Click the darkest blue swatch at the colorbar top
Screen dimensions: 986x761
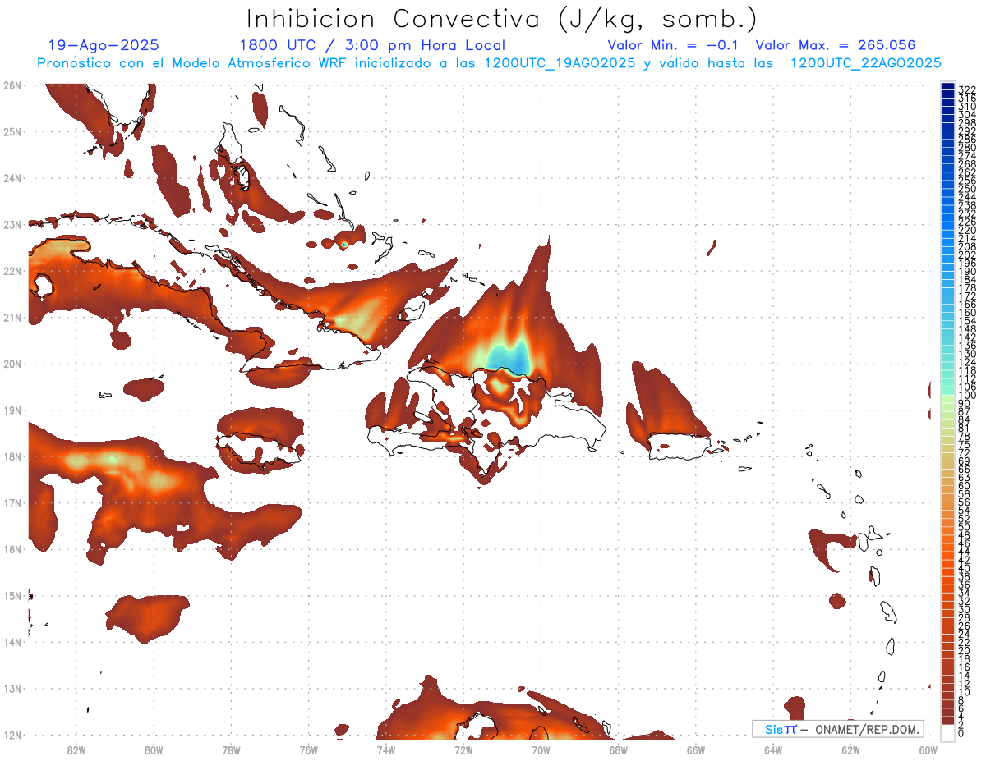pos(947,88)
